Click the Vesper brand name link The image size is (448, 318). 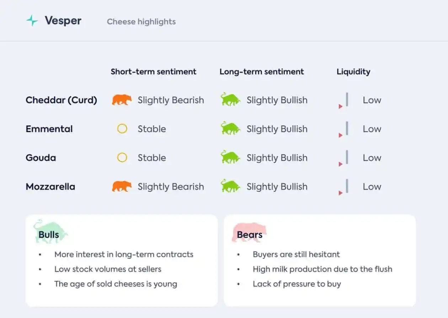tap(63, 21)
